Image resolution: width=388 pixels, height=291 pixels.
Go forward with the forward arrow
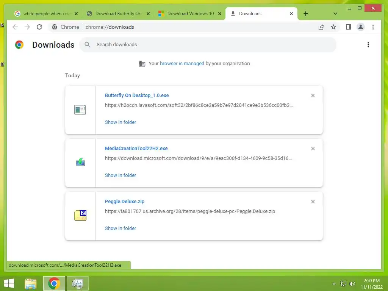pyautogui.click(x=27, y=27)
